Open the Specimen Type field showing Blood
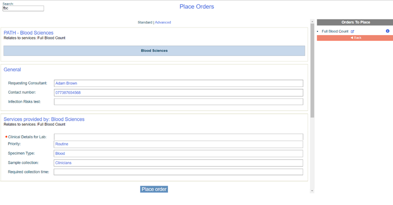The image size is (393, 205). (x=178, y=154)
